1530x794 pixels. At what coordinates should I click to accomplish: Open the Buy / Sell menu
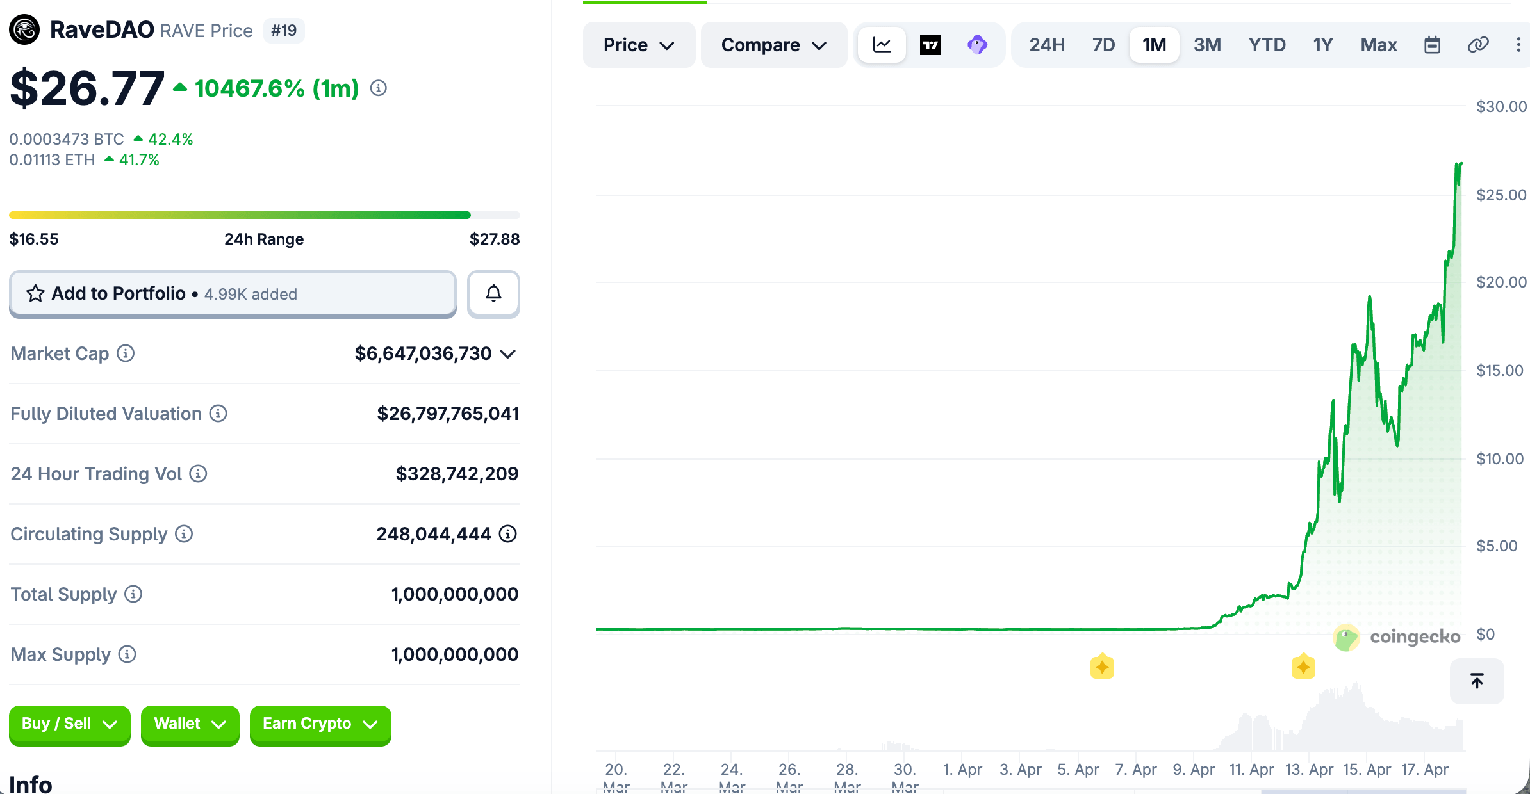69,724
